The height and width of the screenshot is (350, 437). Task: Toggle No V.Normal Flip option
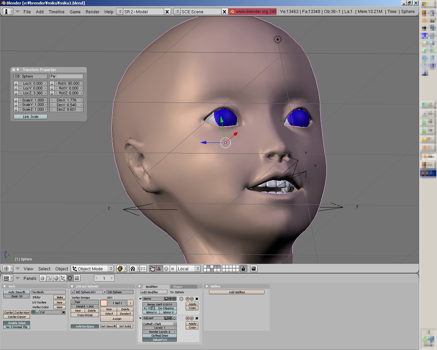17,327
